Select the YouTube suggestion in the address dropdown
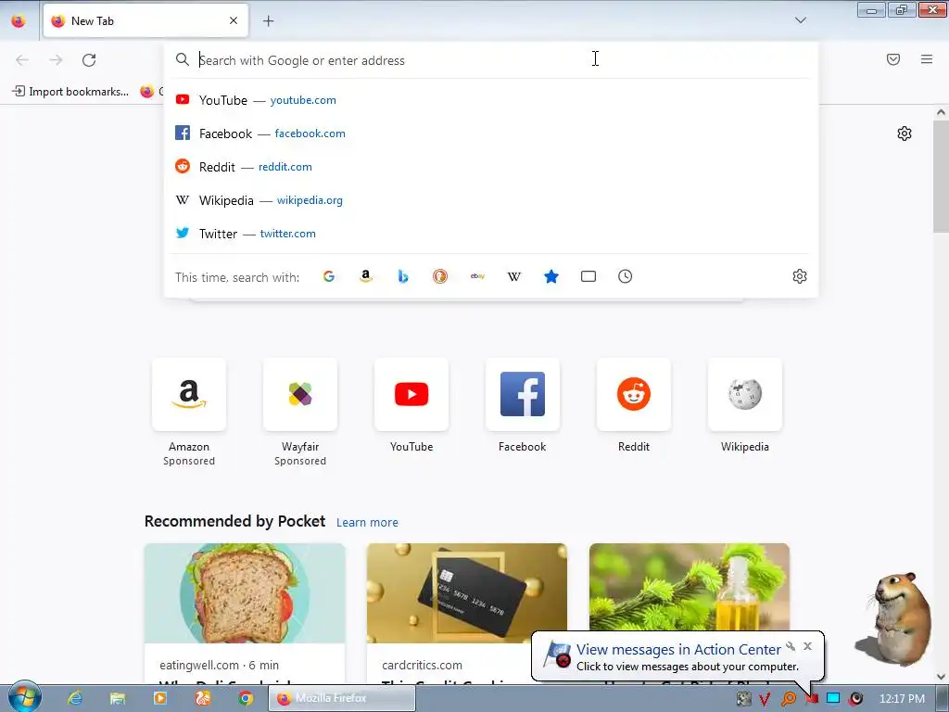Image resolution: width=949 pixels, height=712 pixels. click(x=491, y=100)
